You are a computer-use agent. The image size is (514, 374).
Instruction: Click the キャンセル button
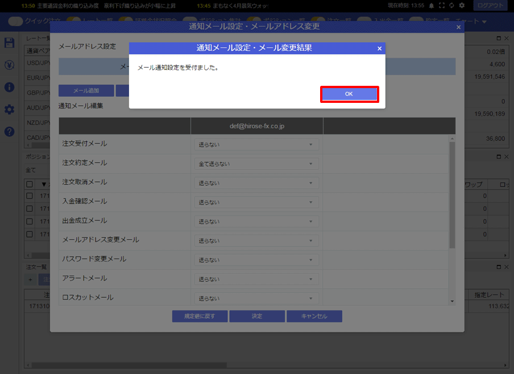(x=314, y=317)
